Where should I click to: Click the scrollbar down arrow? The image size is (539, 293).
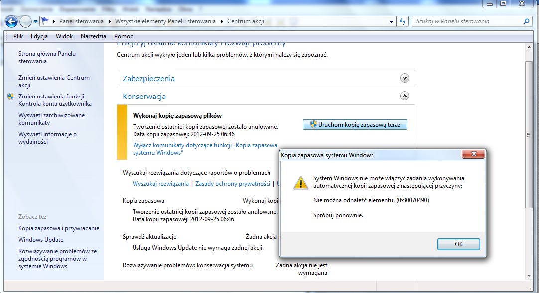pos(529,275)
